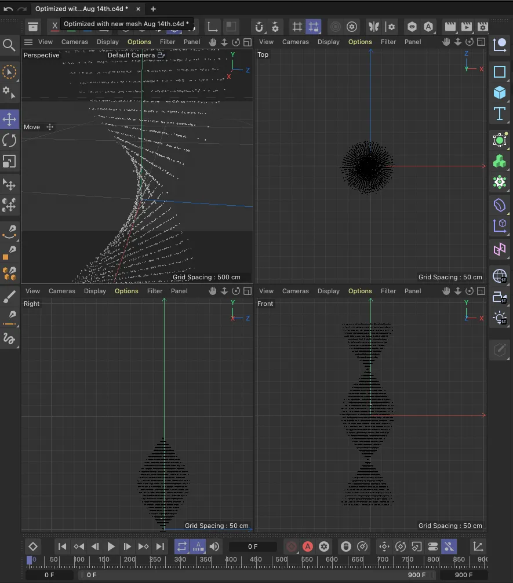This screenshot has width=513, height=583.
Task: Click the timeline playhead at frame 0
Action: coord(30,560)
